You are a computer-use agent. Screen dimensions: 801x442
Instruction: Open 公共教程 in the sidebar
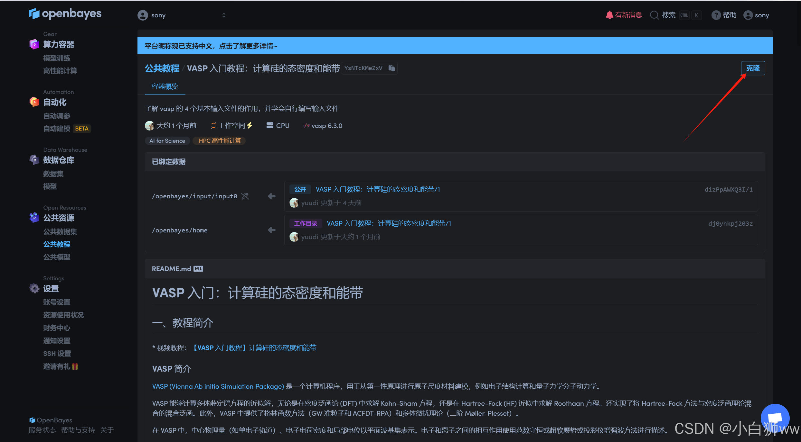point(57,244)
